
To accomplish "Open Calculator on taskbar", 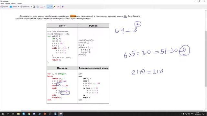I will coord(55,114).
